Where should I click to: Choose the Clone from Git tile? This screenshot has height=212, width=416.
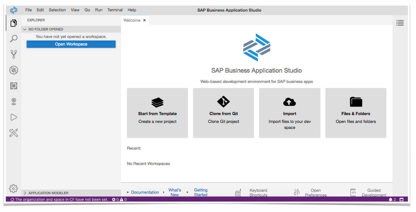pos(224,113)
